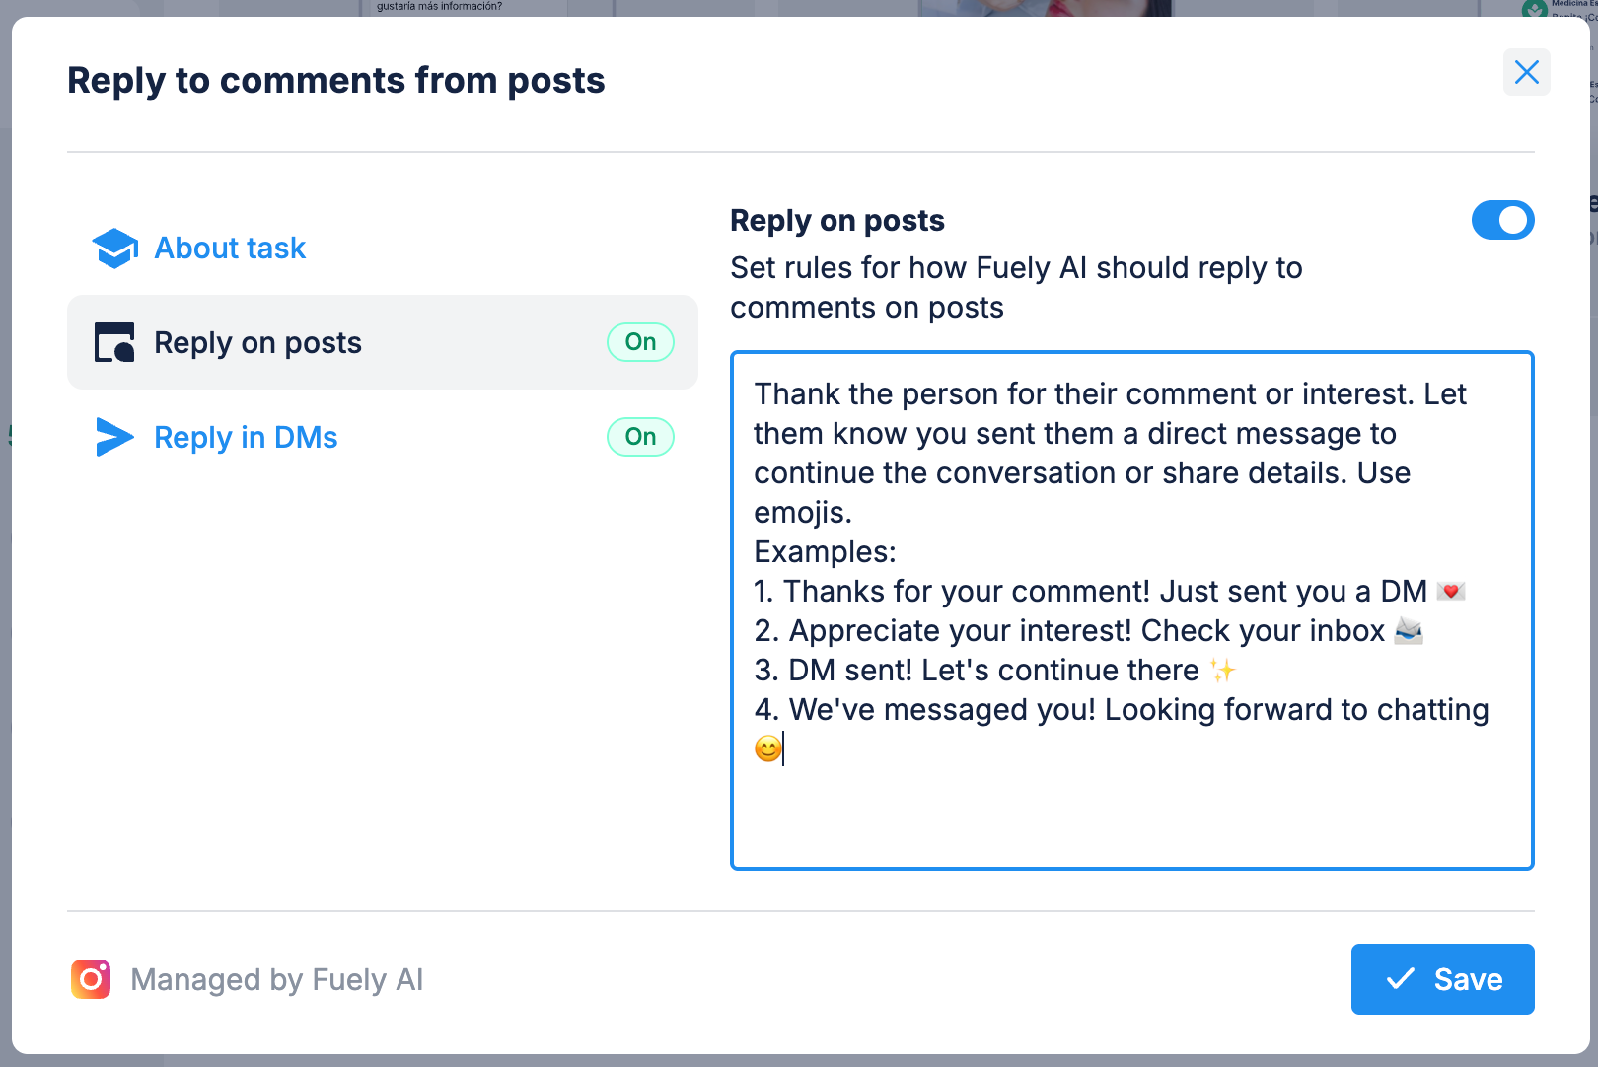Save the reply settings
Image resolution: width=1598 pixels, height=1067 pixels.
click(1442, 979)
